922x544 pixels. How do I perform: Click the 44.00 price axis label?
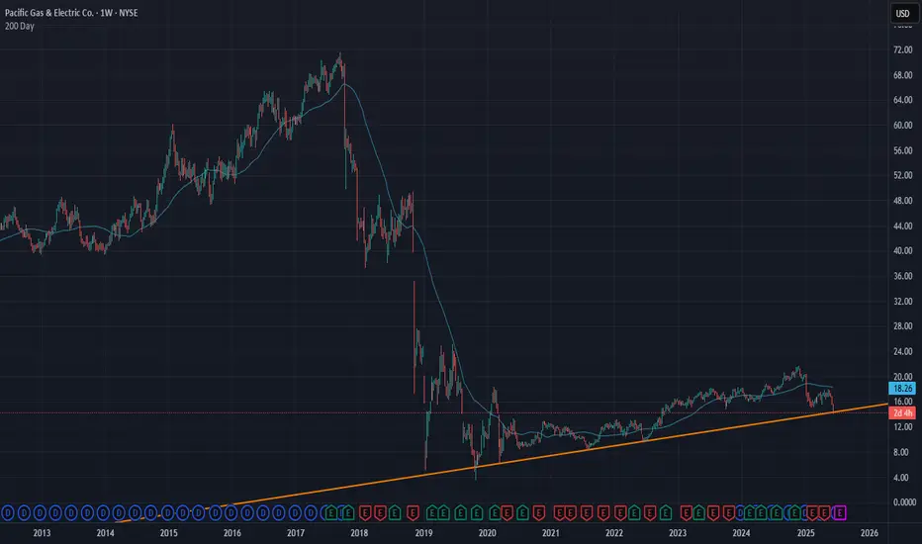pyautogui.click(x=902, y=226)
